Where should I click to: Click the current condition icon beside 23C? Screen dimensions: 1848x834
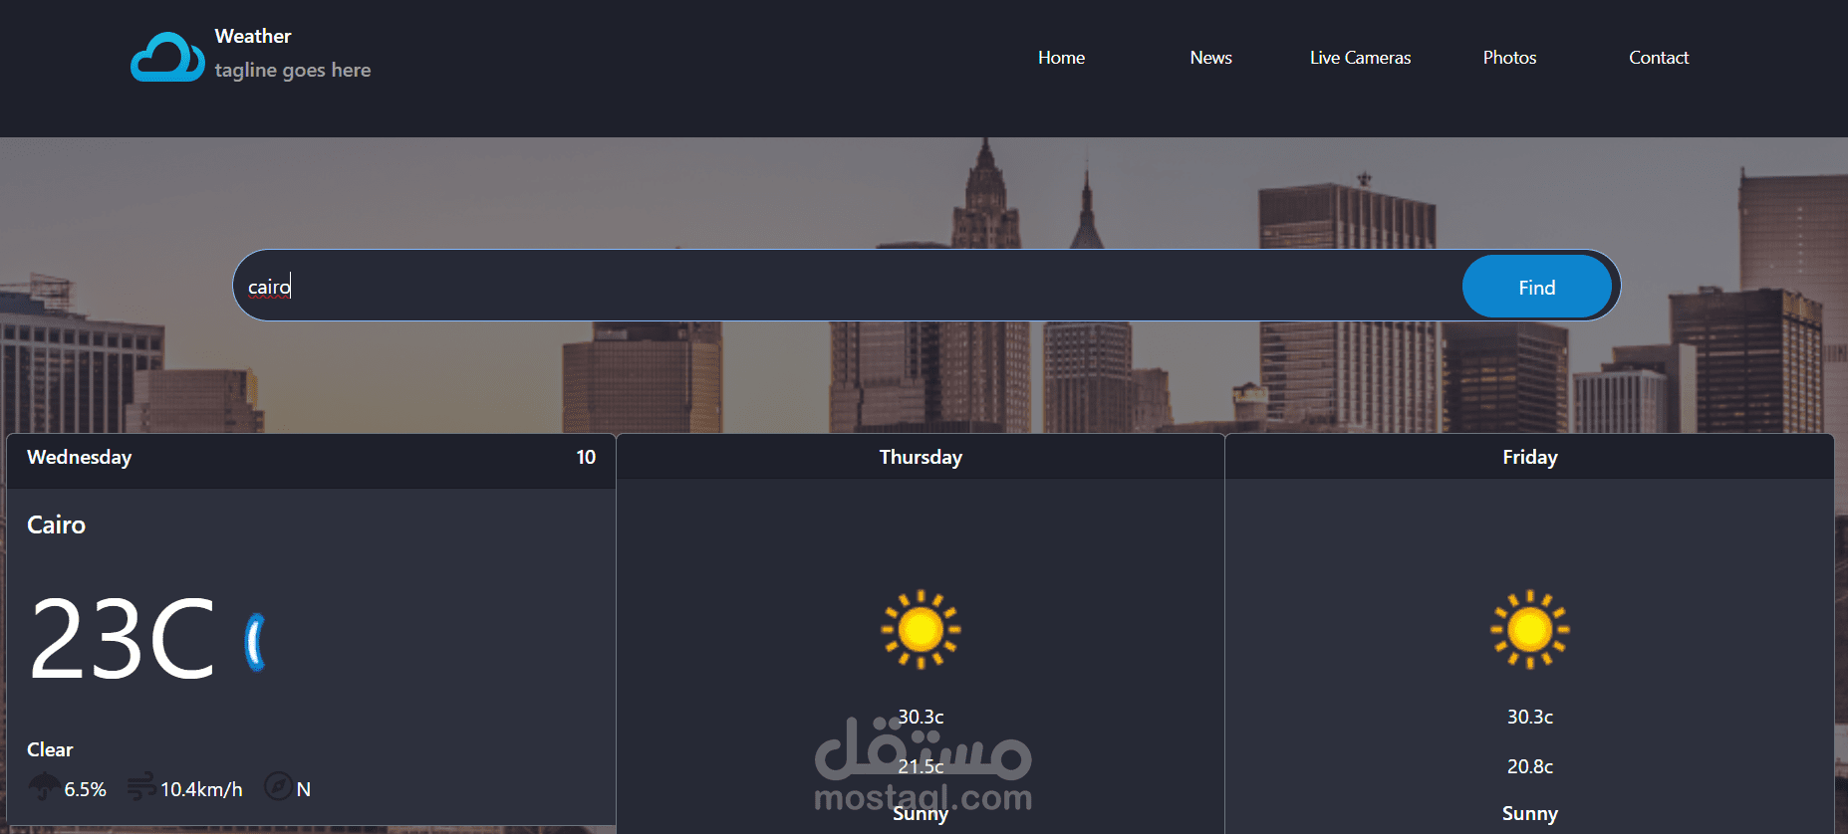click(255, 642)
